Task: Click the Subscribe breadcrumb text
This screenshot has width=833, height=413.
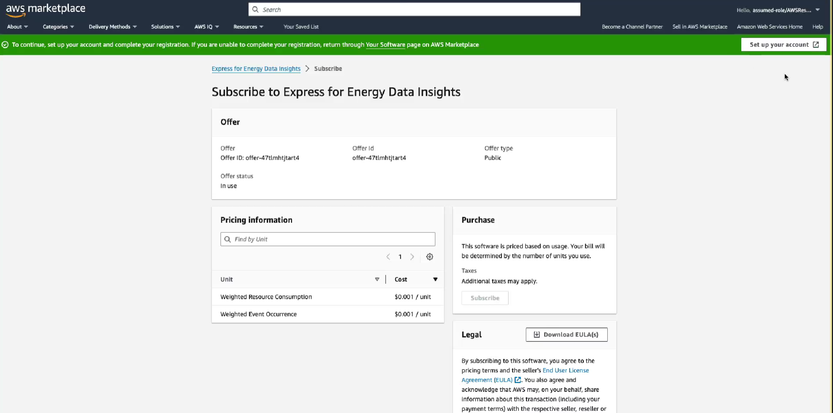Action: (x=328, y=68)
